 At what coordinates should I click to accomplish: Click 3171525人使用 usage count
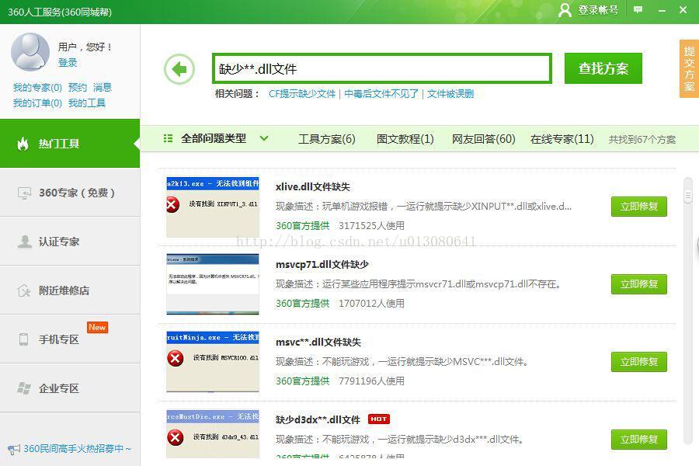371,226
